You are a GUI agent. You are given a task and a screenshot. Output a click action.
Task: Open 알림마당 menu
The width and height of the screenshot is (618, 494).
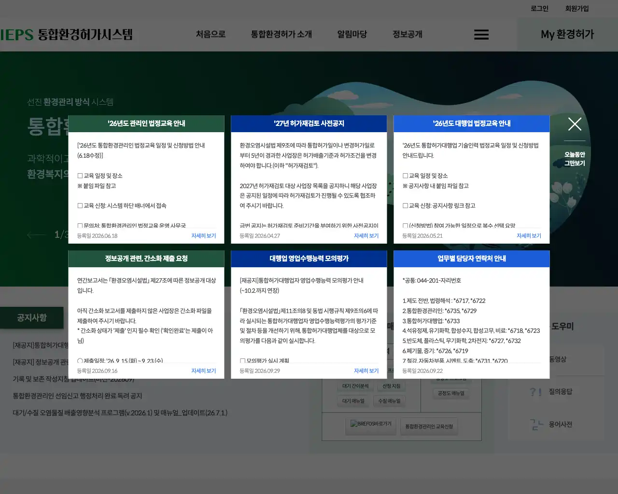[352, 34]
